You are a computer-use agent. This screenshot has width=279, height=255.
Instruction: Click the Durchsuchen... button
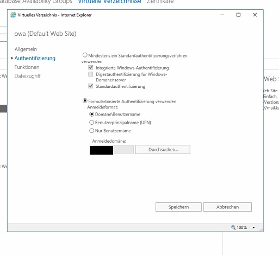pos(163,150)
